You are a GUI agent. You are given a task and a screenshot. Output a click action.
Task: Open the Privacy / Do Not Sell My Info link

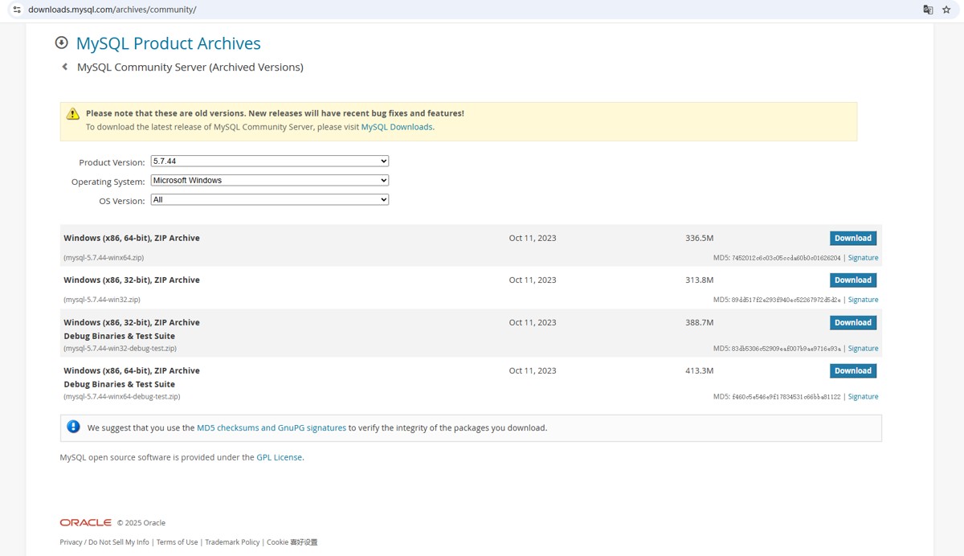tap(104, 542)
